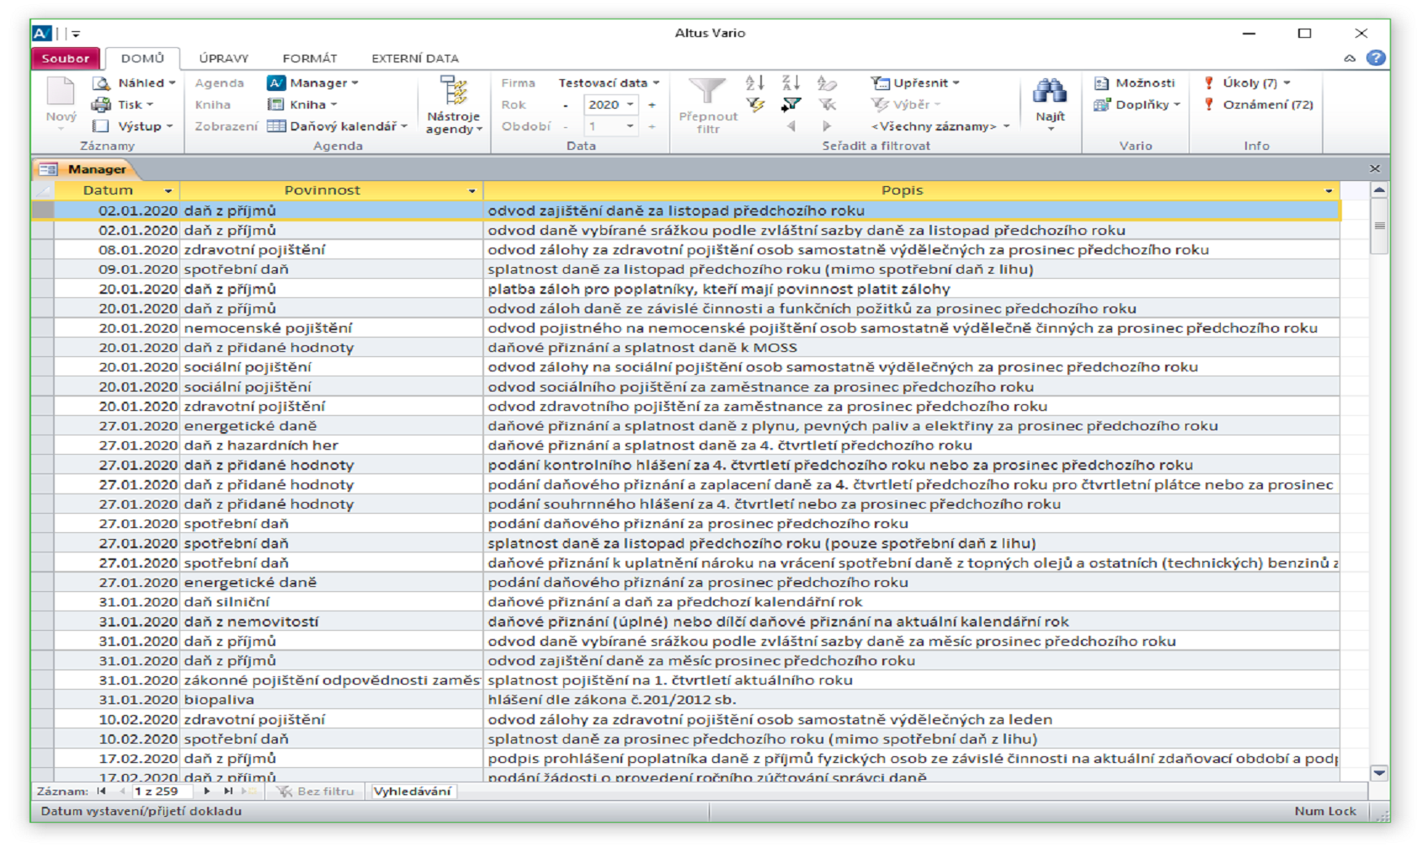Click the next filter right arrow

pos(827,126)
